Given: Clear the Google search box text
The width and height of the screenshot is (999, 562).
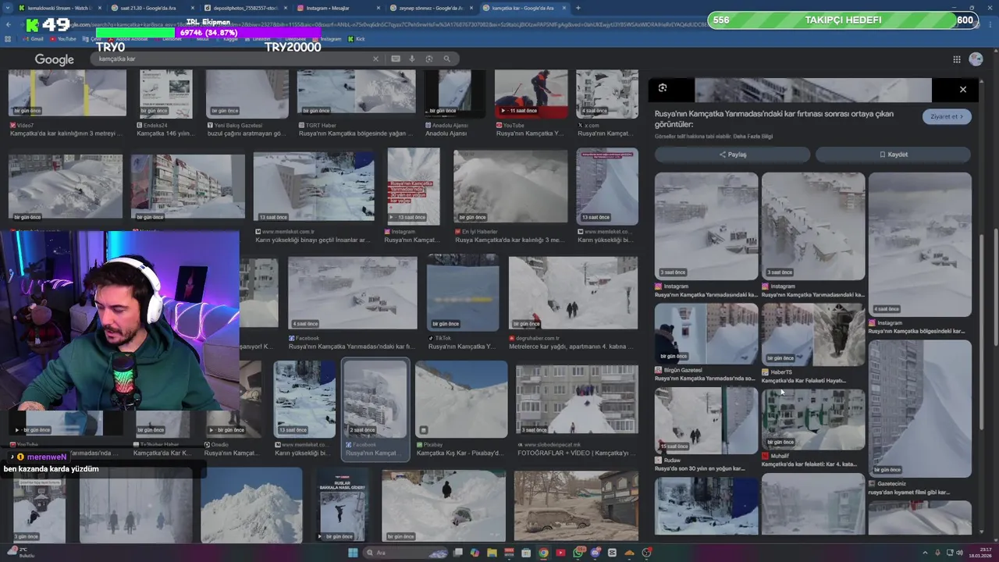Looking at the screenshot, I should [375, 59].
